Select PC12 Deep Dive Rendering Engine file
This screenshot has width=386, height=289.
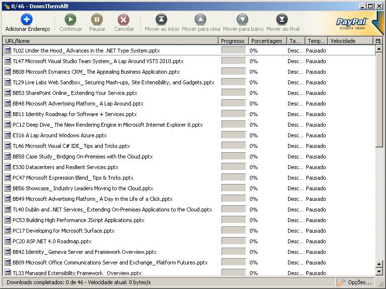click(189, 125)
